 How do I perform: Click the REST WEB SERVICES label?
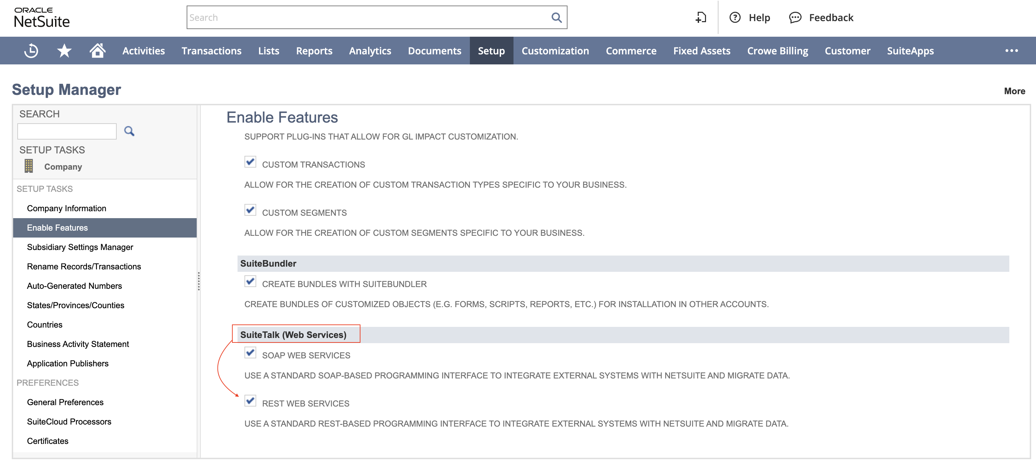coord(306,403)
